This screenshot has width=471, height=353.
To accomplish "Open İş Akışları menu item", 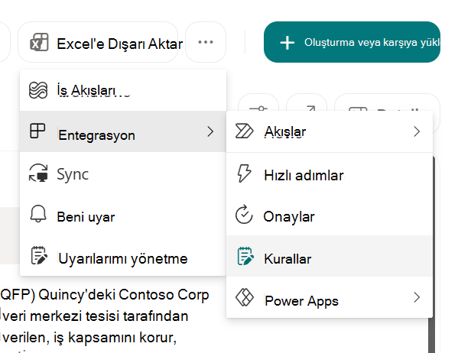I will click(123, 90).
